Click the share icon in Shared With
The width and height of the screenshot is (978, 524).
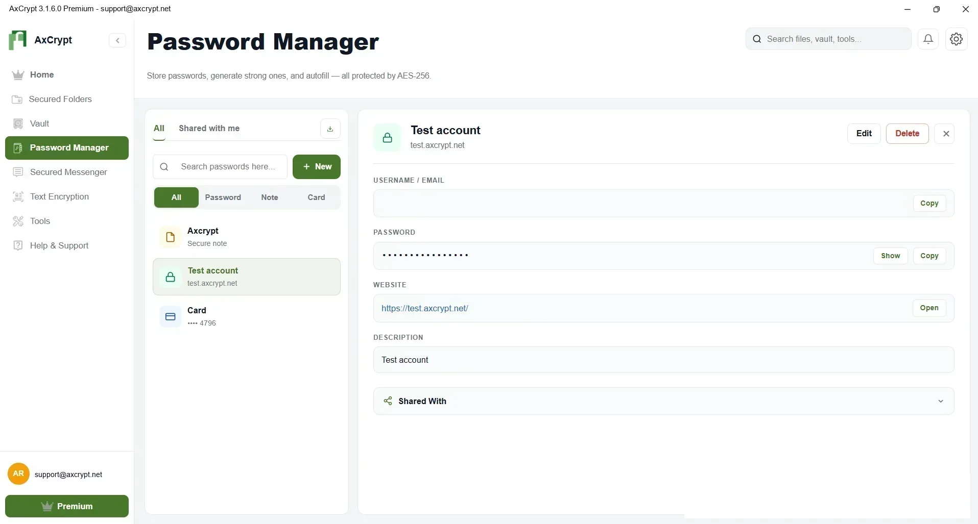(x=388, y=401)
